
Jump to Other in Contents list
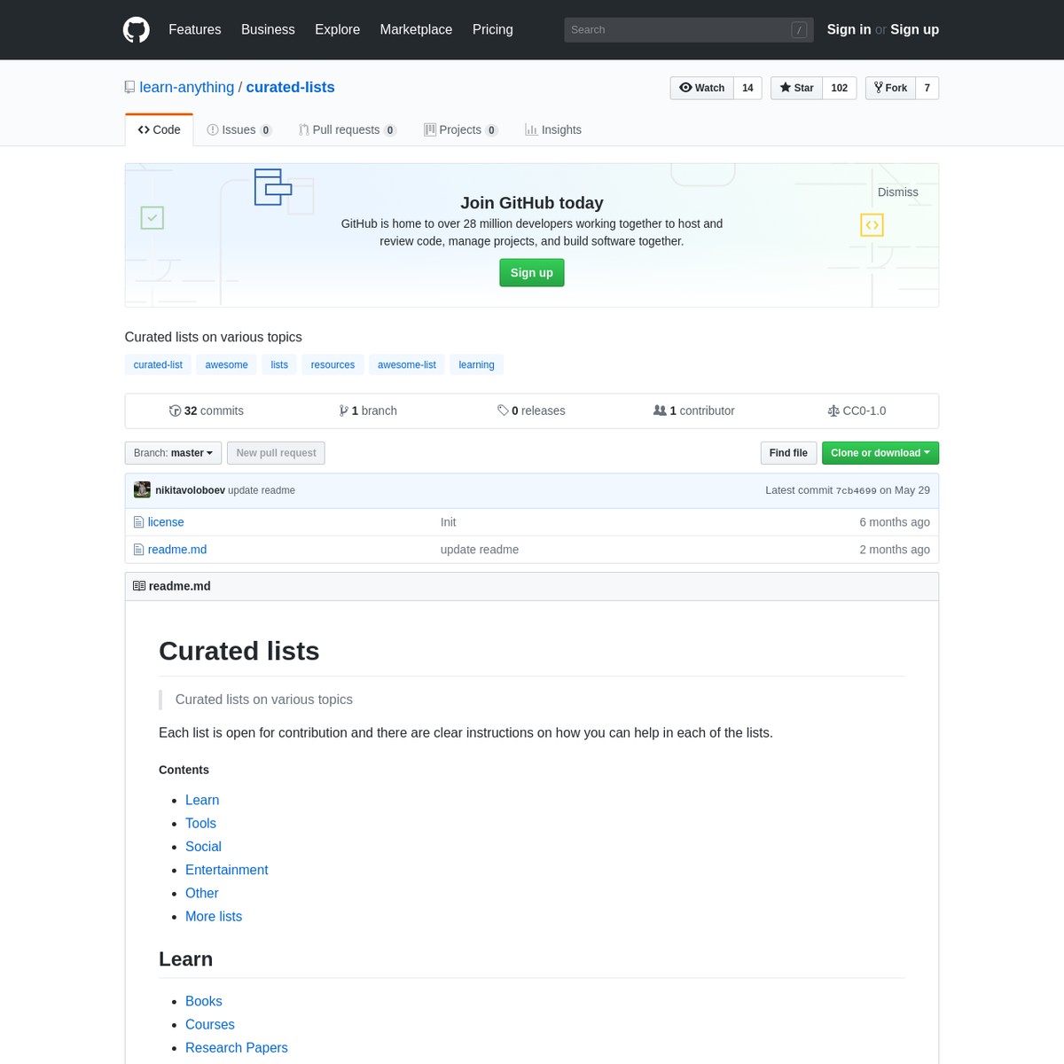(x=201, y=893)
